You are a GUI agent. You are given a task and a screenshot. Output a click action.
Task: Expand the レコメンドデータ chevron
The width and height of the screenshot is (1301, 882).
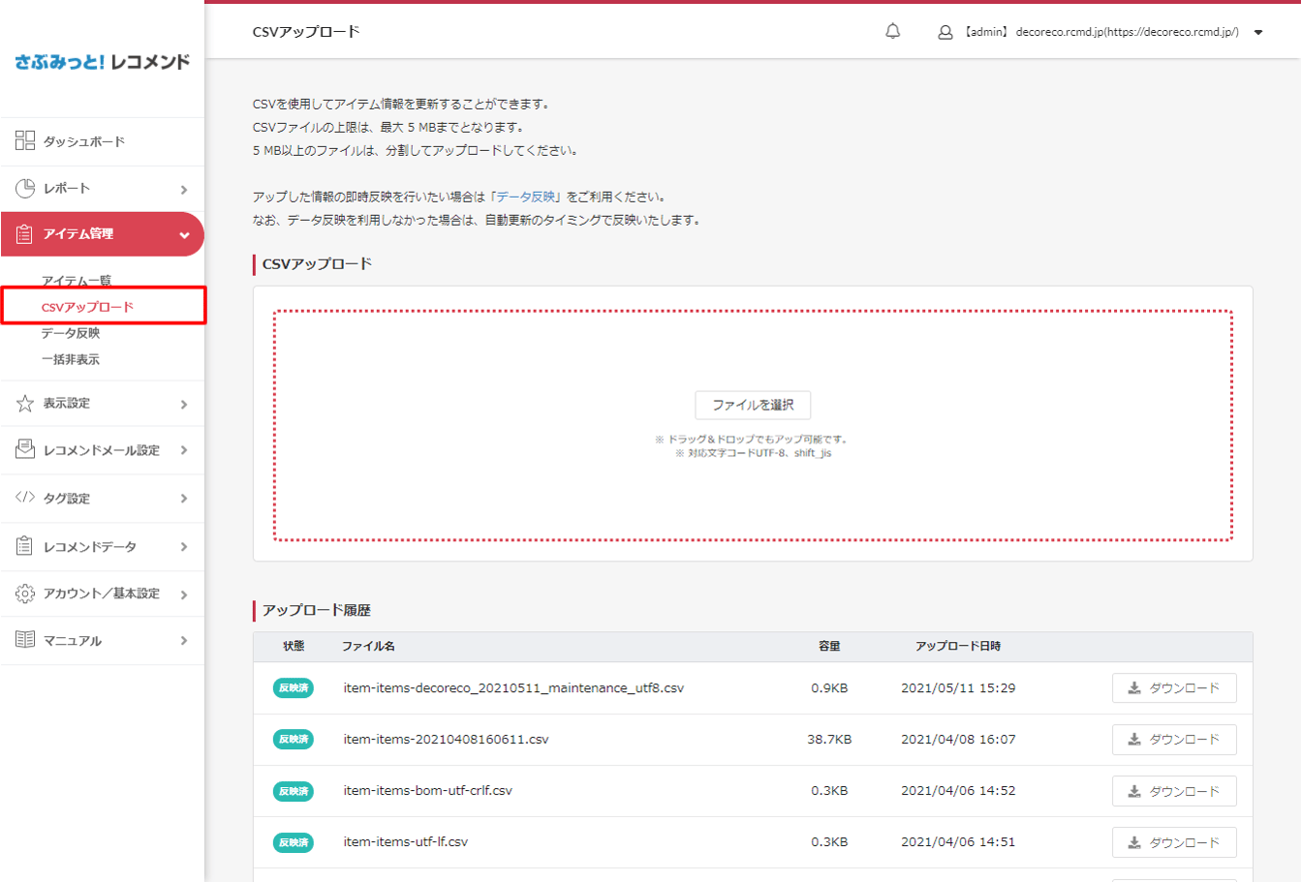point(184,547)
